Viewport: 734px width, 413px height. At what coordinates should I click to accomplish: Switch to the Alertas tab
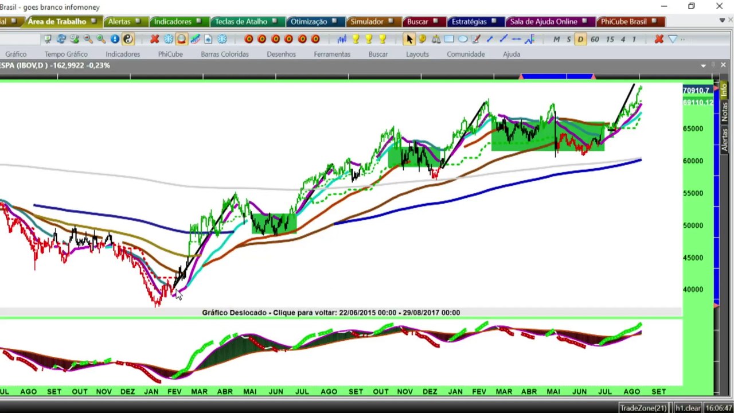pyautogui.click(x=126, y=21)
